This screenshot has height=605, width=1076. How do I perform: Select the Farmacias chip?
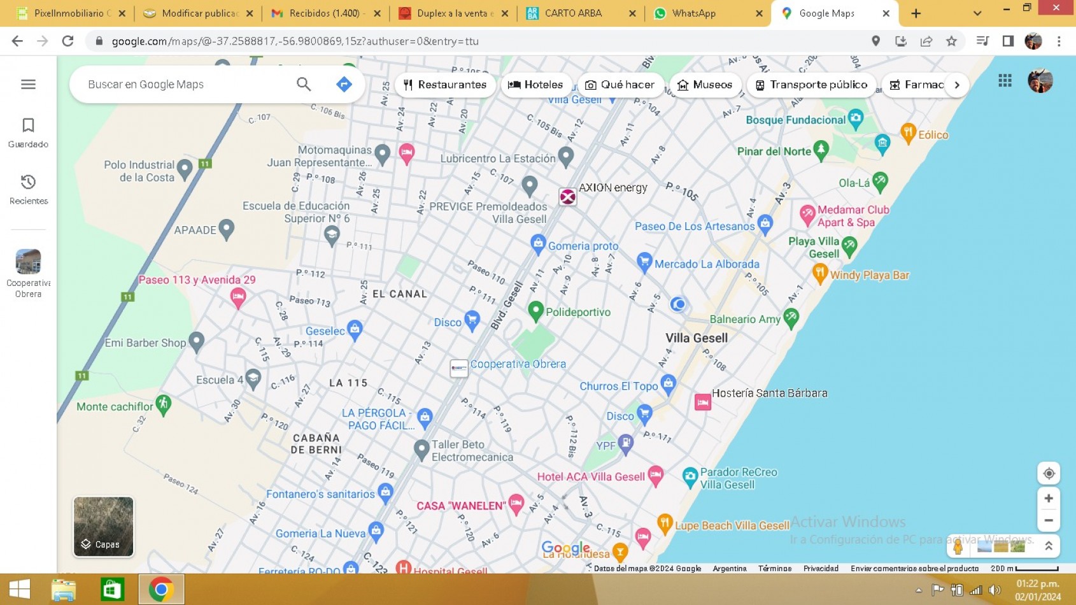(x=916, y=85)
